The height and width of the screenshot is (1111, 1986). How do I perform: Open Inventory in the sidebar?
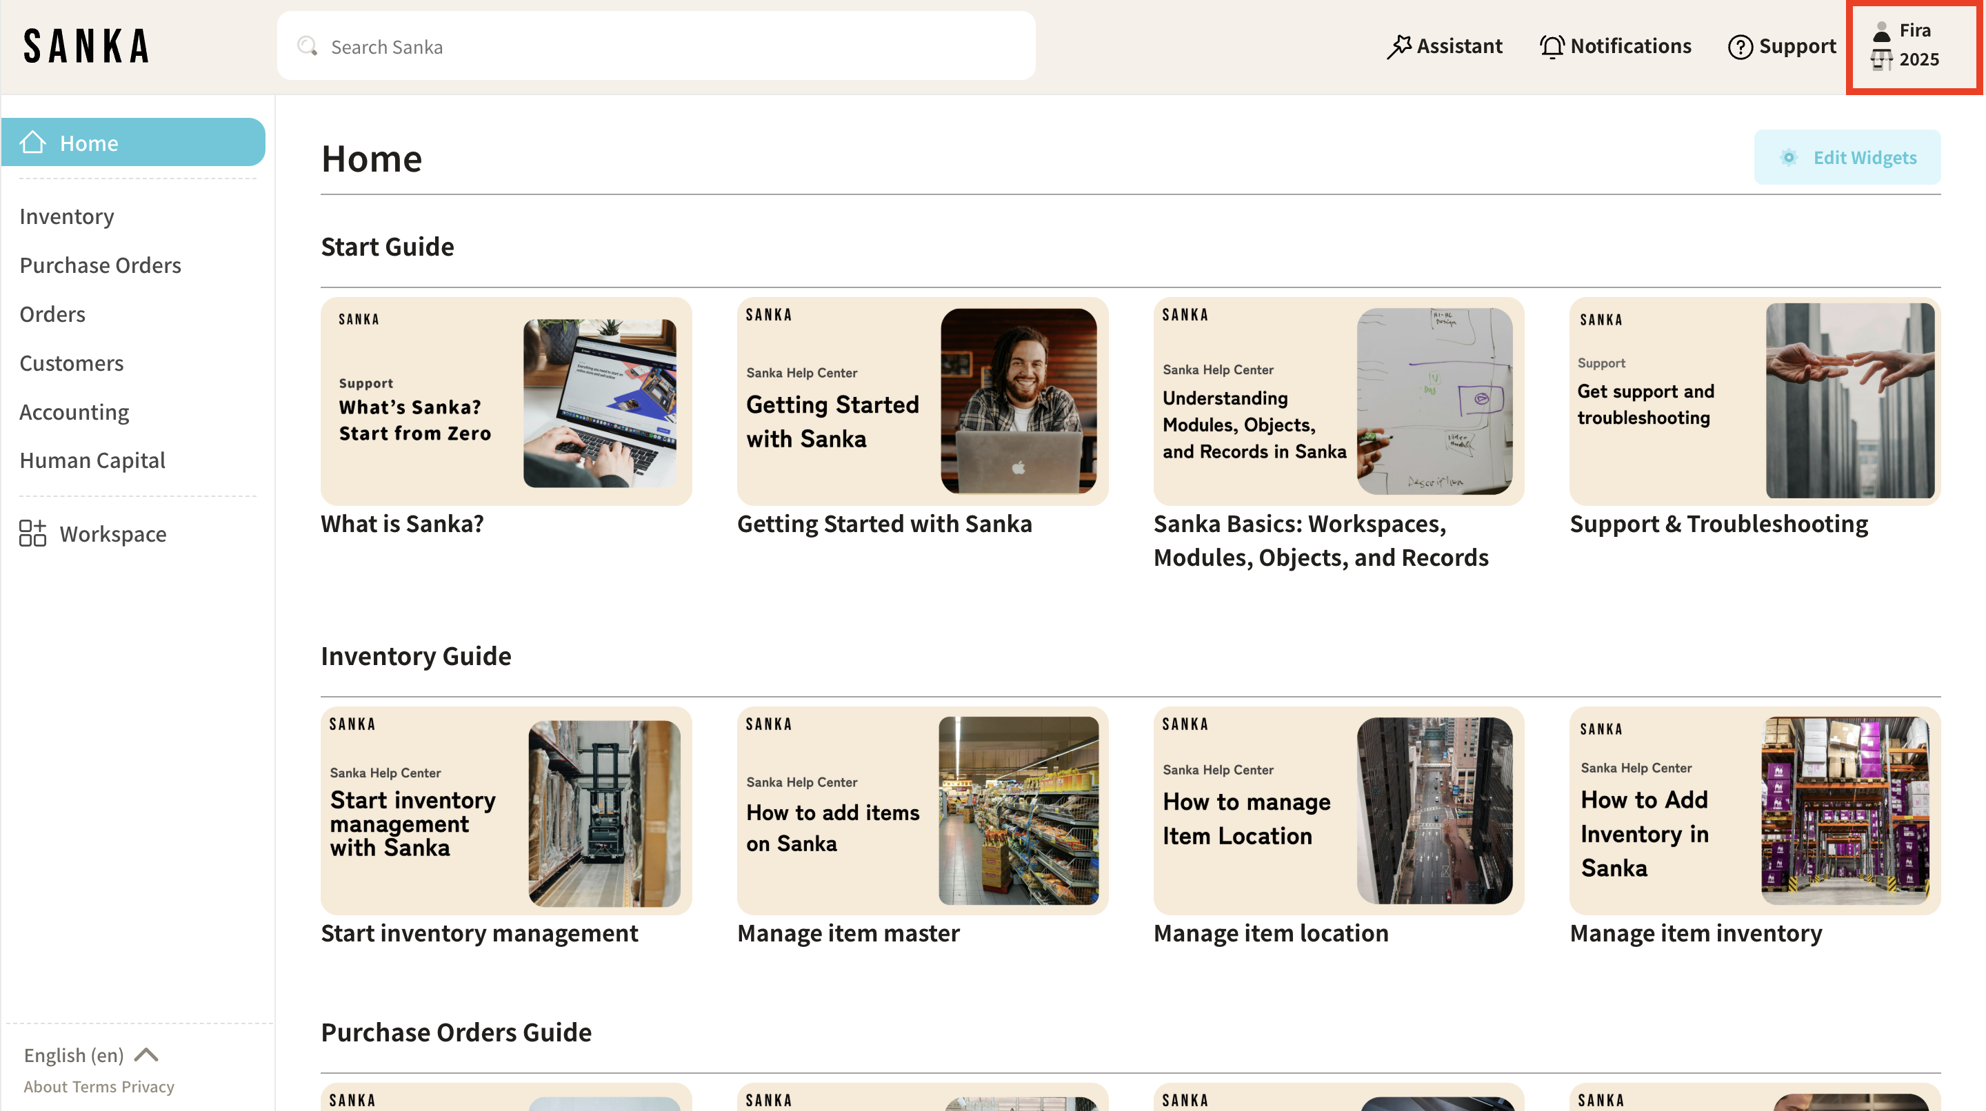pyautogui.click(x=67, y=216)
